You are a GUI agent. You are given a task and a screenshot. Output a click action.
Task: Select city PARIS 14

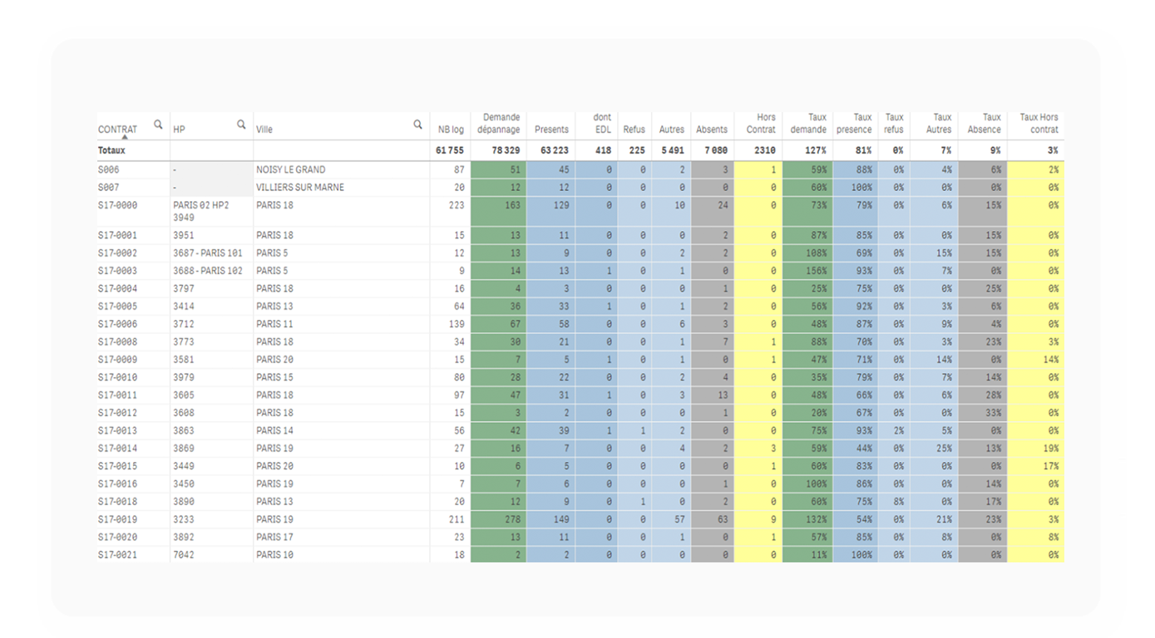(274, 431)
